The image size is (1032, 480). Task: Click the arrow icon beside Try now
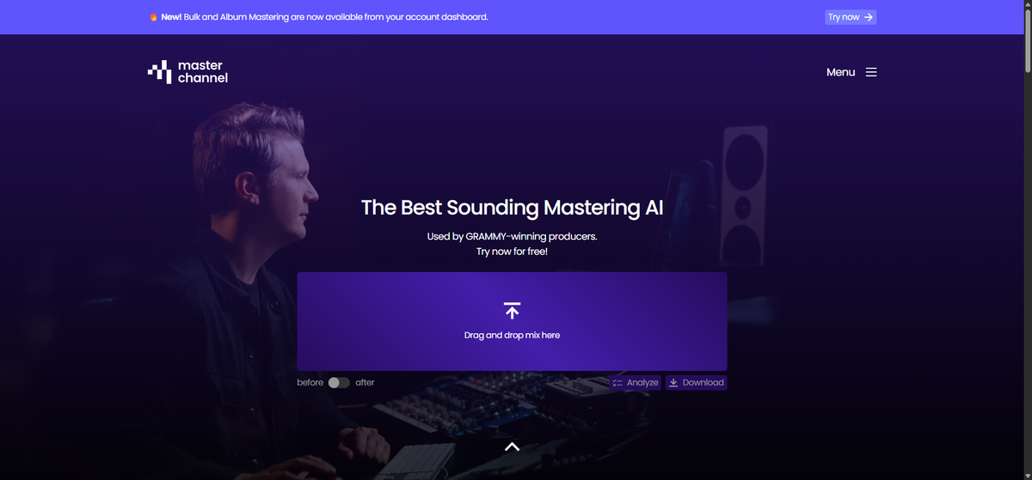coord(869,17)
